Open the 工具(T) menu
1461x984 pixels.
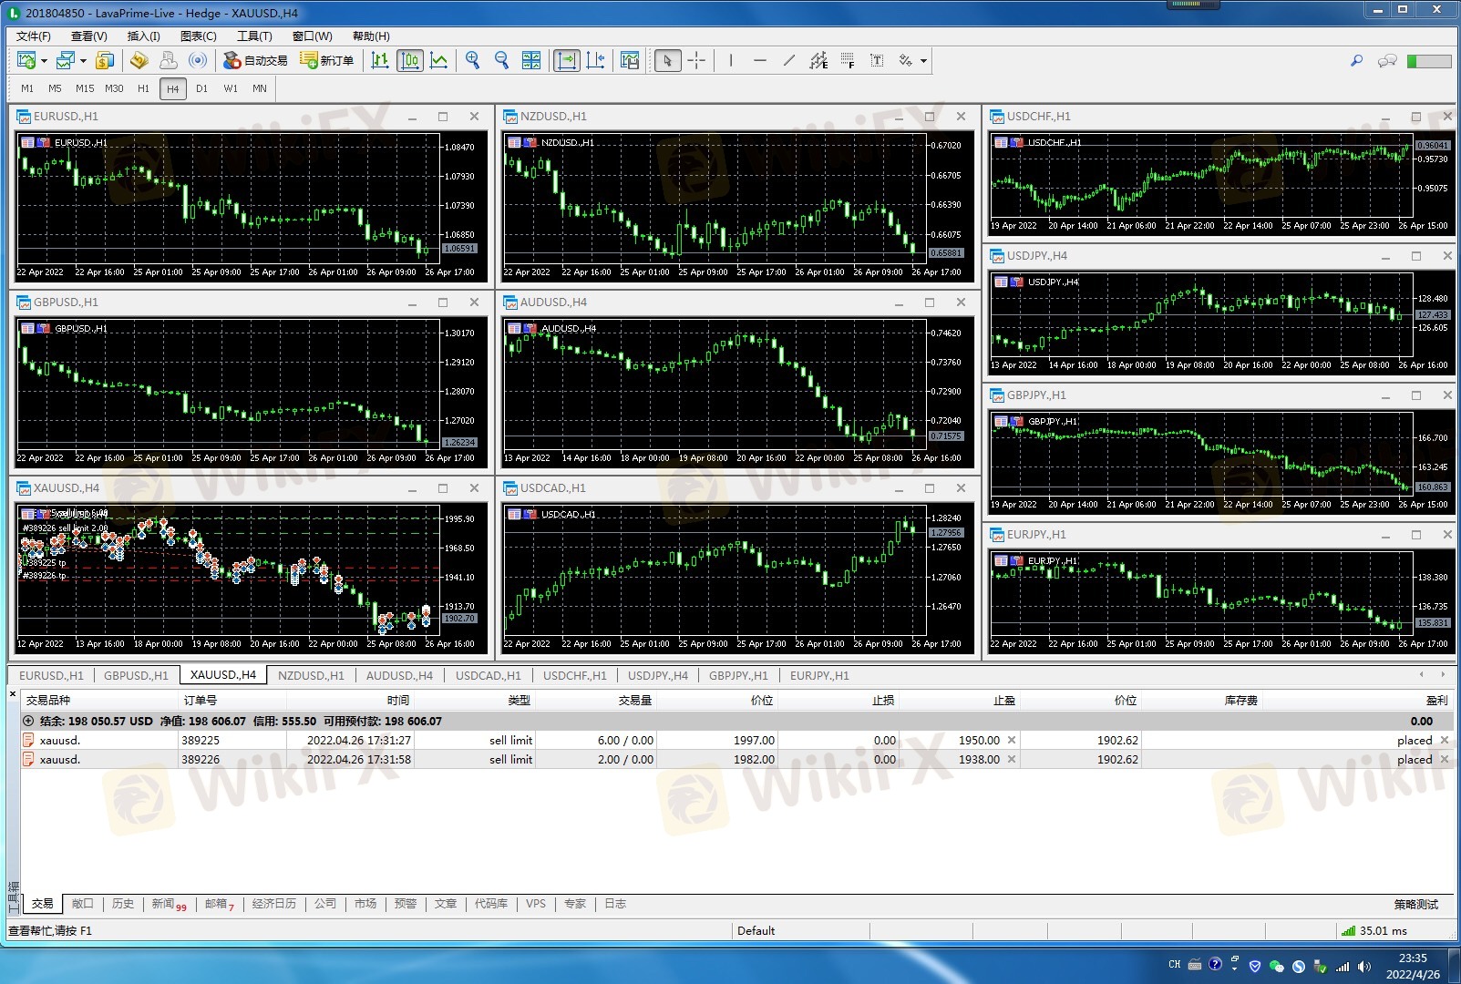(254, 36)
